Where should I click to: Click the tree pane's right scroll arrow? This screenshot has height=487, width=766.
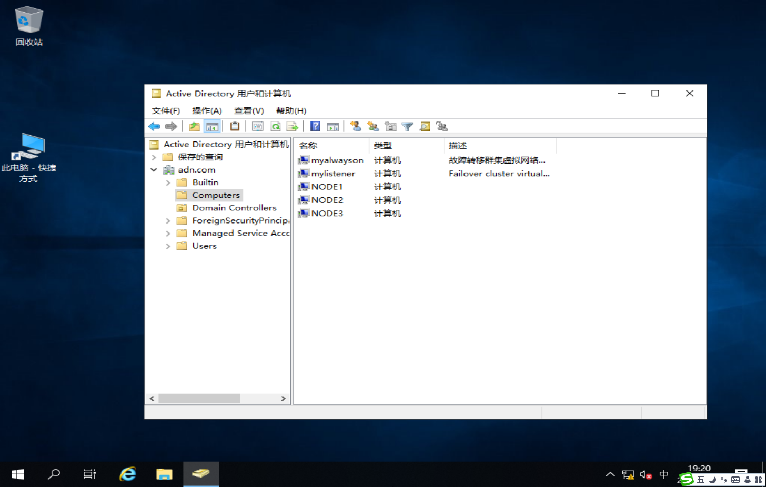(x=283, y=399)
